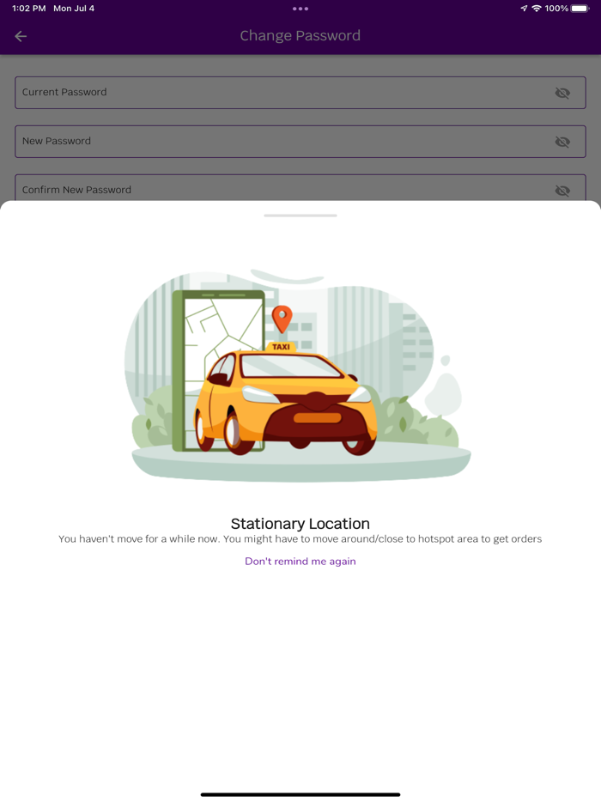Click the Wi-Fi status icon
601x802 pixels.
click(537, 9)
